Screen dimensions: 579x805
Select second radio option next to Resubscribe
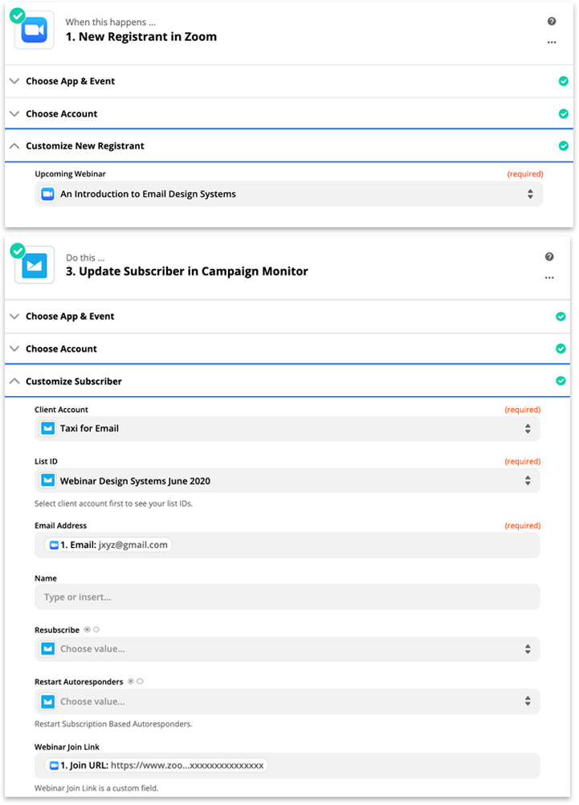96,629
